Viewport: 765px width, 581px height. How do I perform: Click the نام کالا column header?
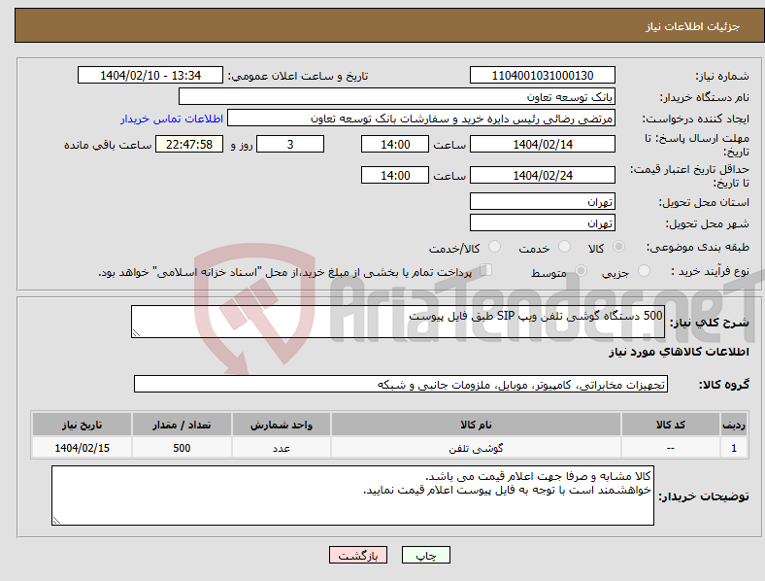point(476,425)
